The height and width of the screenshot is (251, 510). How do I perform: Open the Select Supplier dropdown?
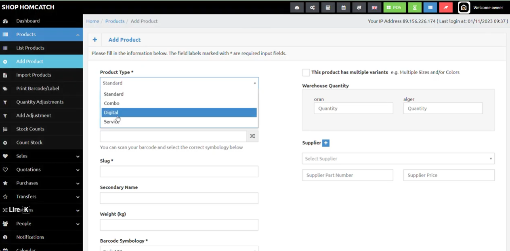click(x=398, y=159)
